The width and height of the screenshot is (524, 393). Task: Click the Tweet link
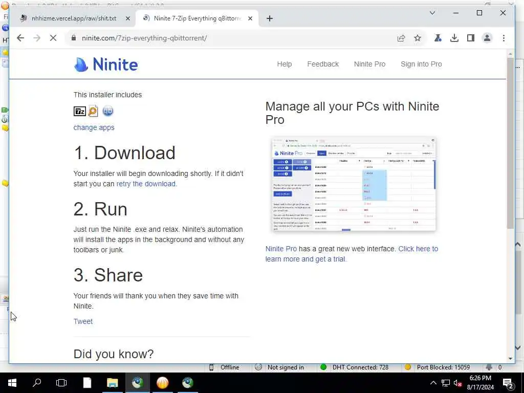coord(83,321)
